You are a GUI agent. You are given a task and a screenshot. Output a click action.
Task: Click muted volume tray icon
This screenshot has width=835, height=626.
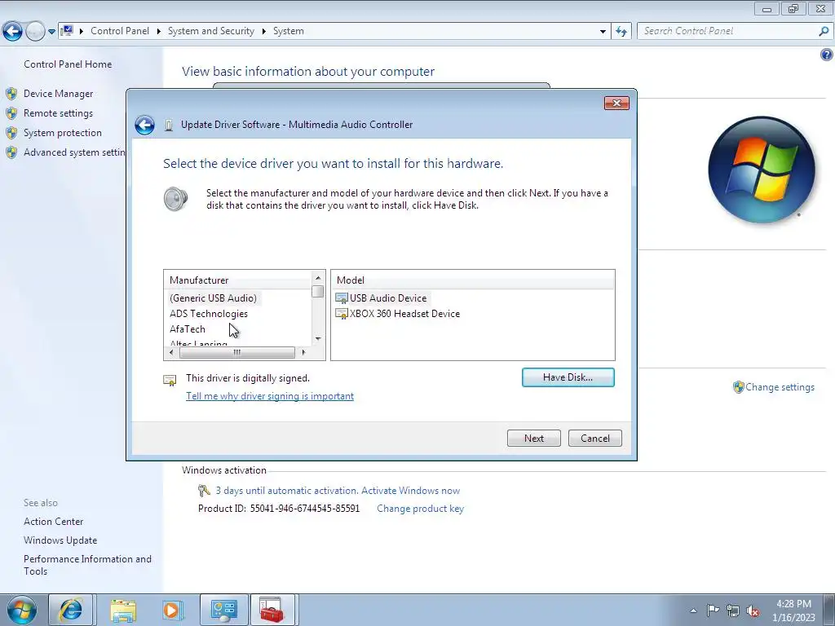click(x=753, y=611)
